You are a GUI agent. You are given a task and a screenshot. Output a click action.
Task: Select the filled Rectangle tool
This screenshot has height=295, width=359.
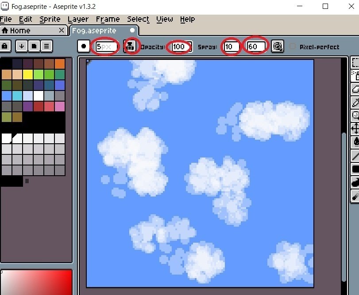coord(355,169)
